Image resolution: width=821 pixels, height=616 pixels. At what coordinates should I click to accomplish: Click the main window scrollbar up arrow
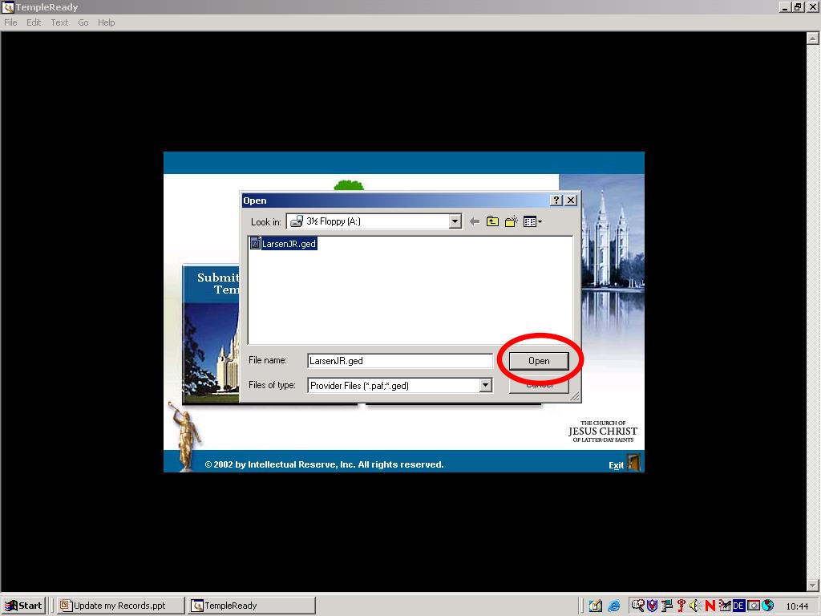tap(813, 38)
